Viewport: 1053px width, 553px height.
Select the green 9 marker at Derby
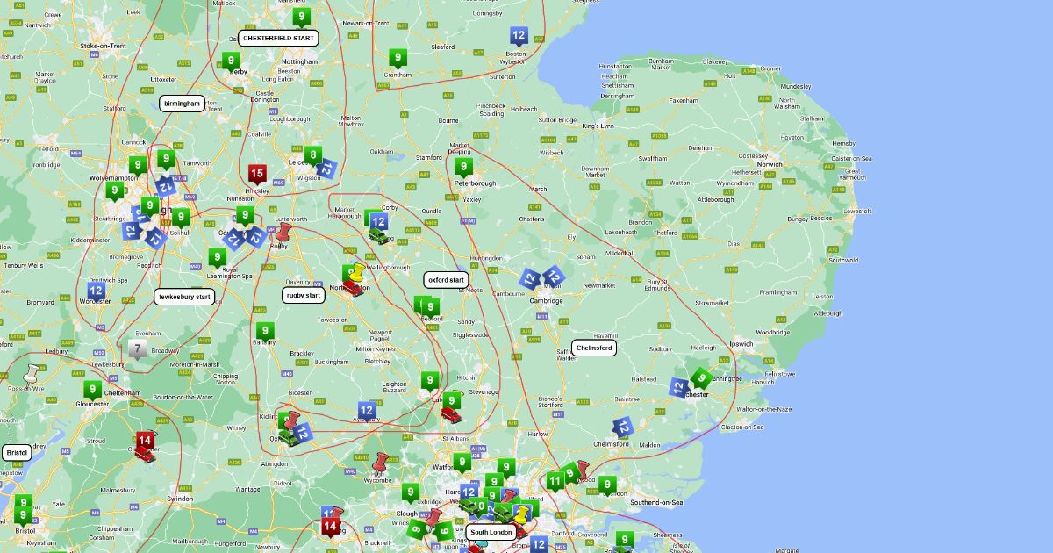[x=231, y=63]
